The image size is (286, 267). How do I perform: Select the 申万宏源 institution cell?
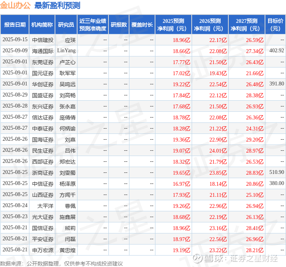[42, 250]
